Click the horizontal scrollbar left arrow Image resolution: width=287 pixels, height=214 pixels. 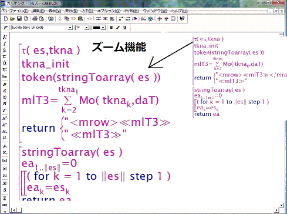(13, 210)
